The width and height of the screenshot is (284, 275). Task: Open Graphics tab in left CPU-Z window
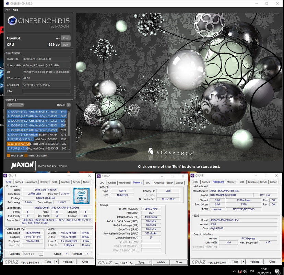(x=66, y=182)
